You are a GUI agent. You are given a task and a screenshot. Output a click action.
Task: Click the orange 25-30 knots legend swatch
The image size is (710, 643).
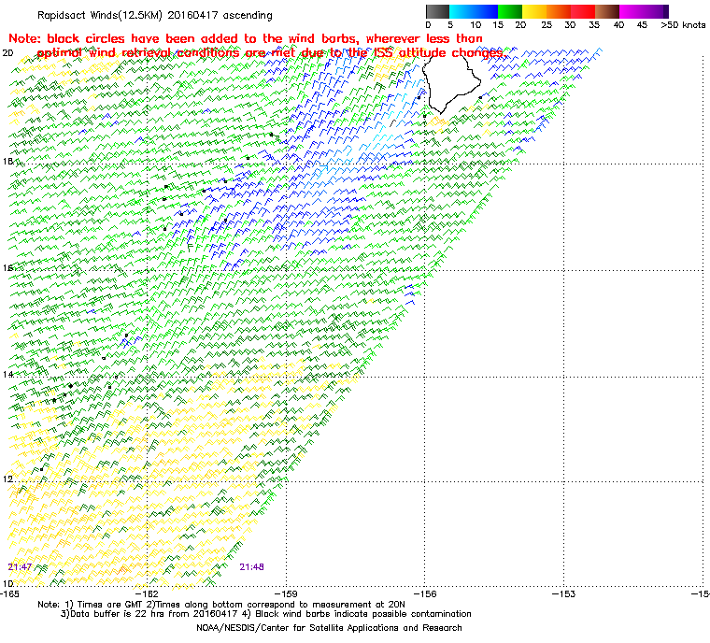[559, 11]
